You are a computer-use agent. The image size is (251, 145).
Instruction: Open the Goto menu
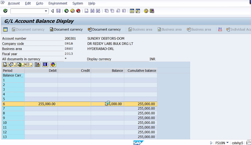[x=39, y=3]
